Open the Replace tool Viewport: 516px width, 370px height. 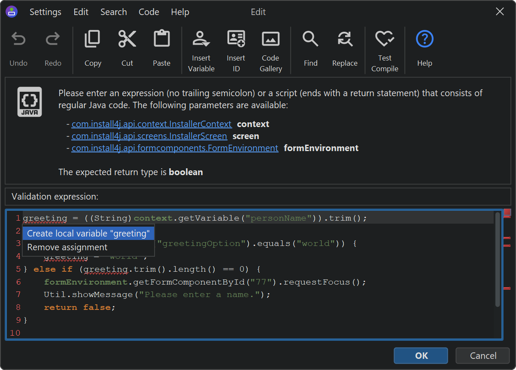pyautogui.click(x=345, y=39)
